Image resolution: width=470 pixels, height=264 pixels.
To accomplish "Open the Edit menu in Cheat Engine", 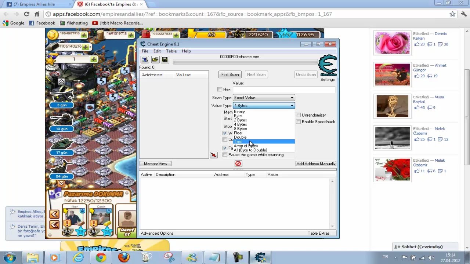I will click(157, 51).
